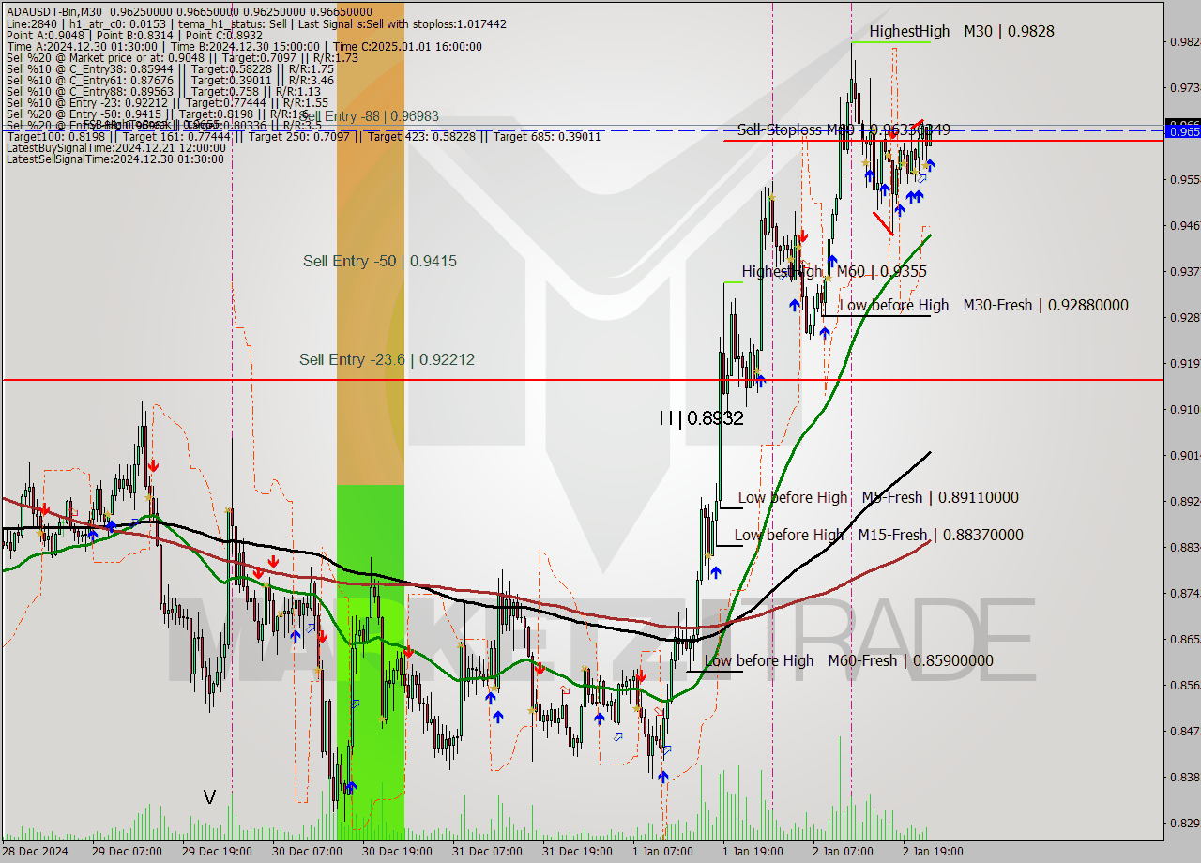Click the 'I I | 0.8932' point label
The width and height of the screenshot is (1201, 863).
(701, 418)
